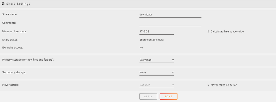Screen dimensions: 276x102
Task: Click the Primary storage dropdown arrow
Action: [173, 60]
